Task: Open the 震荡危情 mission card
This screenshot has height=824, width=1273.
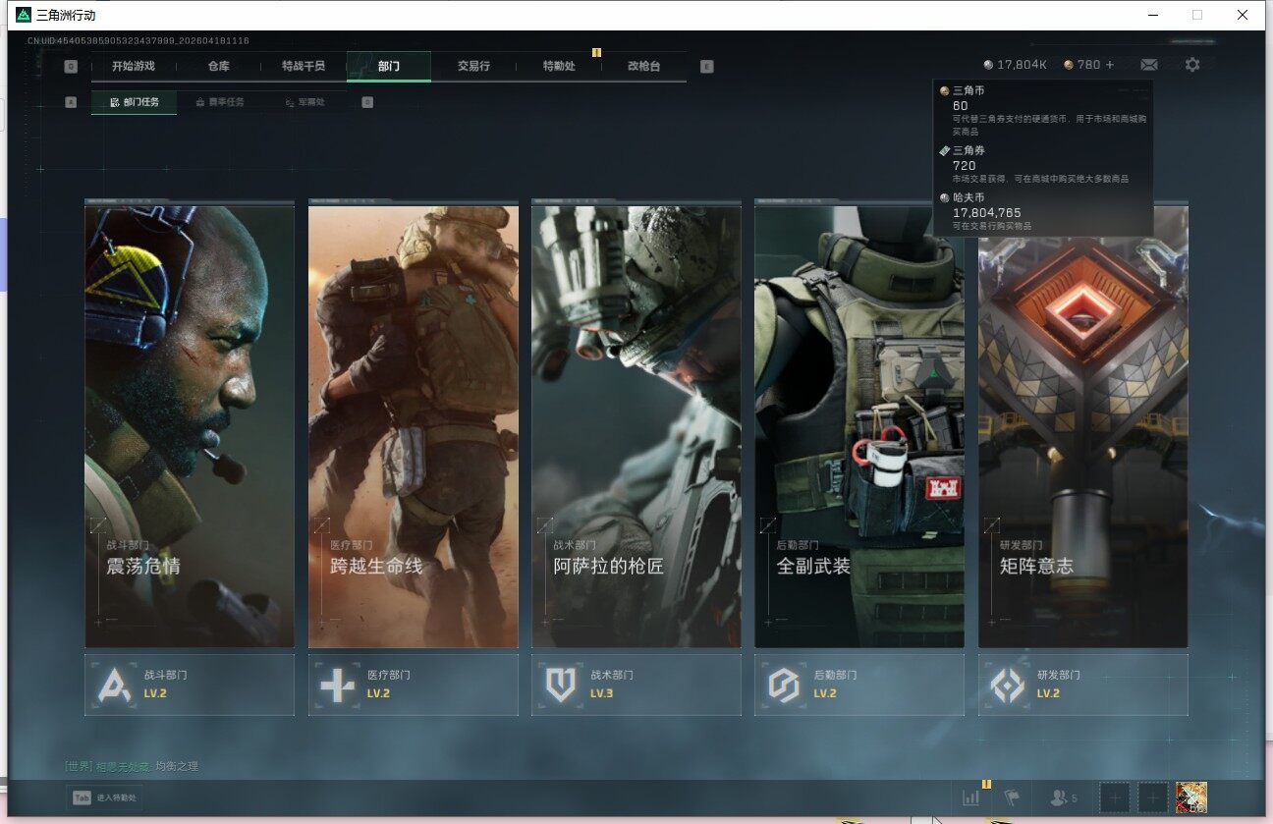Action: click(x=190, y=424)
